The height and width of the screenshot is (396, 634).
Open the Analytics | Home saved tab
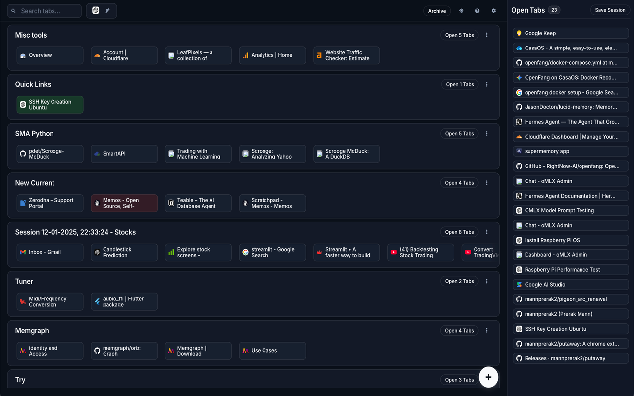(x=272, y=55)
